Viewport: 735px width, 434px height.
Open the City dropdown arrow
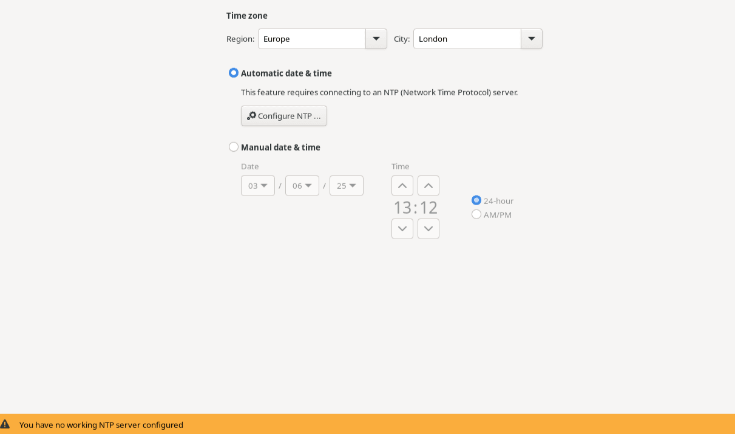(x=532, y=39)
